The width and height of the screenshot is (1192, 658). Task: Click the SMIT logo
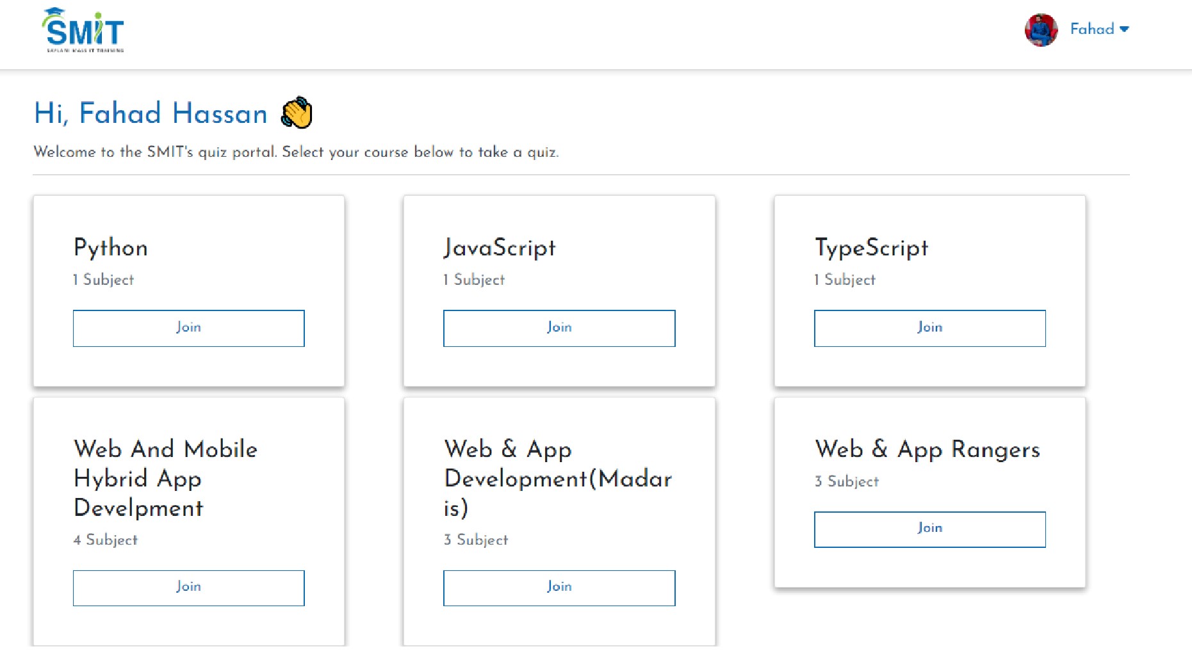click(x=83, y=30)
